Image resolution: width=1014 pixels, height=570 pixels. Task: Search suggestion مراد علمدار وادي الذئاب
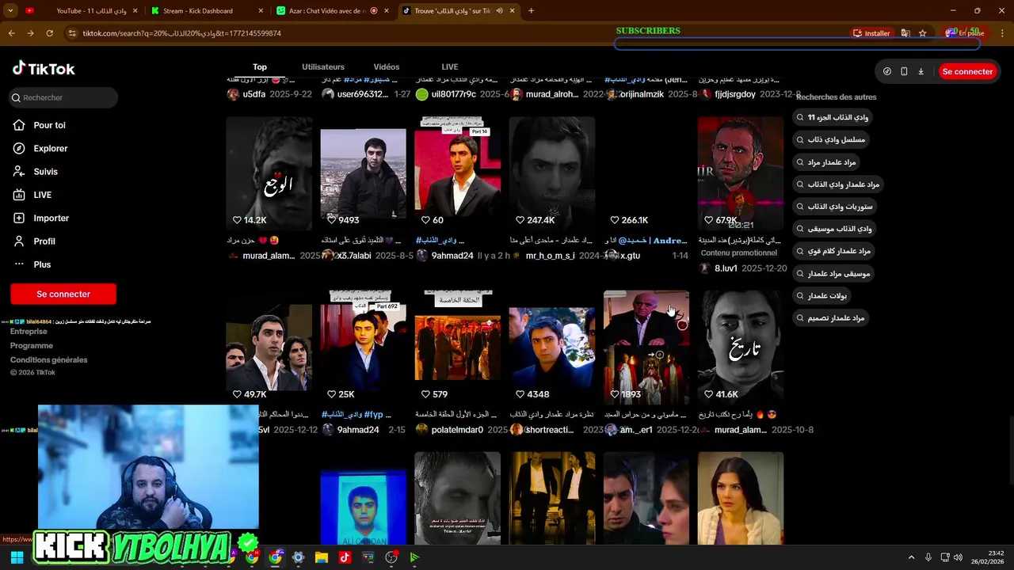click(x=839, y=184)
